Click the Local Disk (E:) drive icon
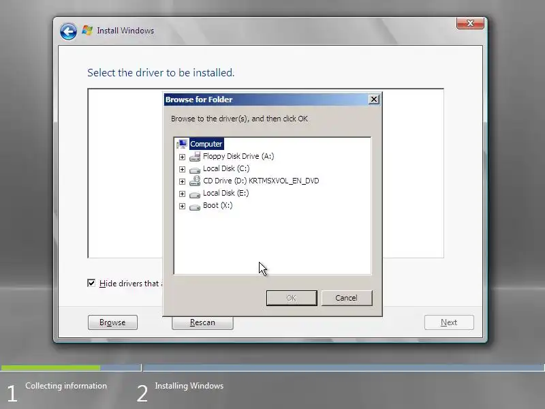 195,194
